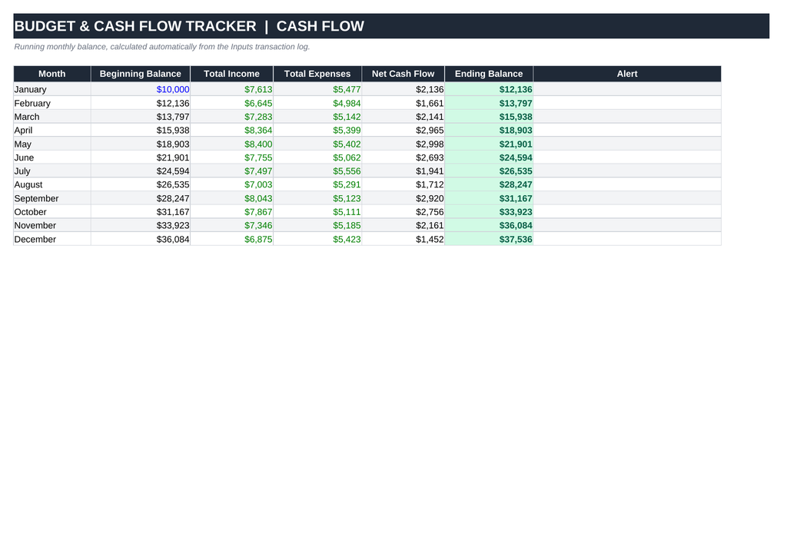This screenshot has height=557, width=787.
Task: Click September ending balance $31,167
Action: (489, 199)
